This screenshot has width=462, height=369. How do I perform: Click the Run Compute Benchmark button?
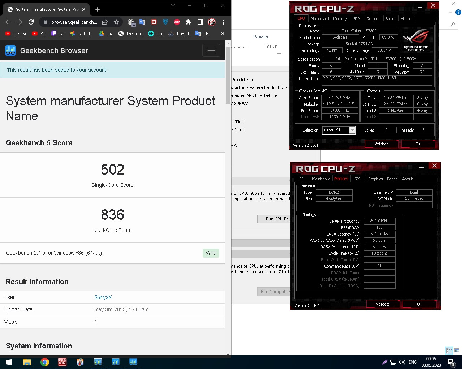pos(274,292)
